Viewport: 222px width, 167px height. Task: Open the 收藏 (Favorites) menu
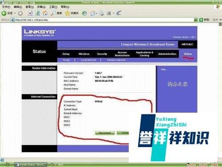pos(41,7)
